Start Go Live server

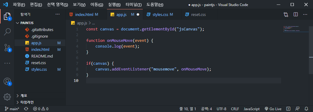pyautogui.click(x=273, y=109)
